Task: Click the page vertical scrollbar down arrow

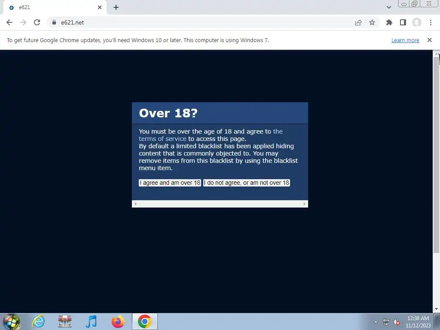Action: (x=437, y=309)
